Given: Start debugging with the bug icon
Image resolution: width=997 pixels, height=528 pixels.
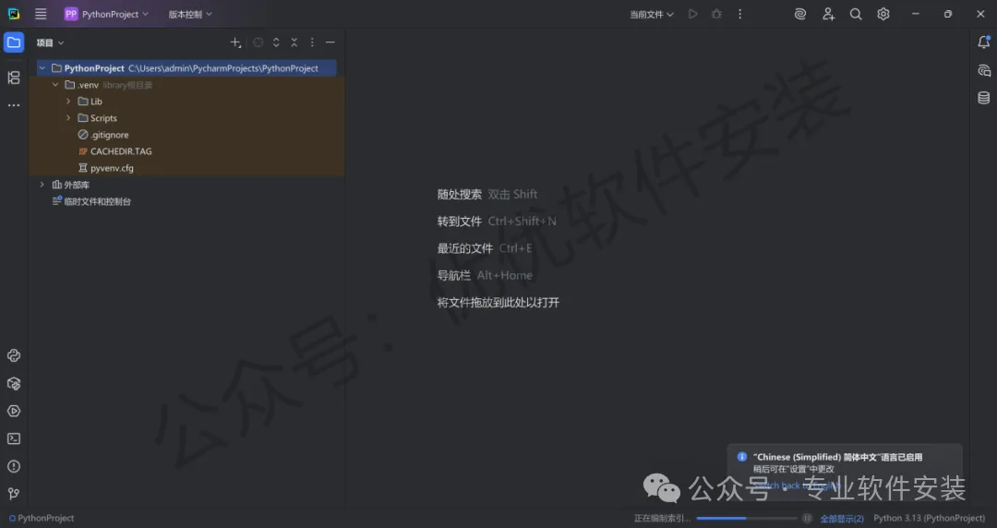Looking at the screenshot, I should pos(716,14).
